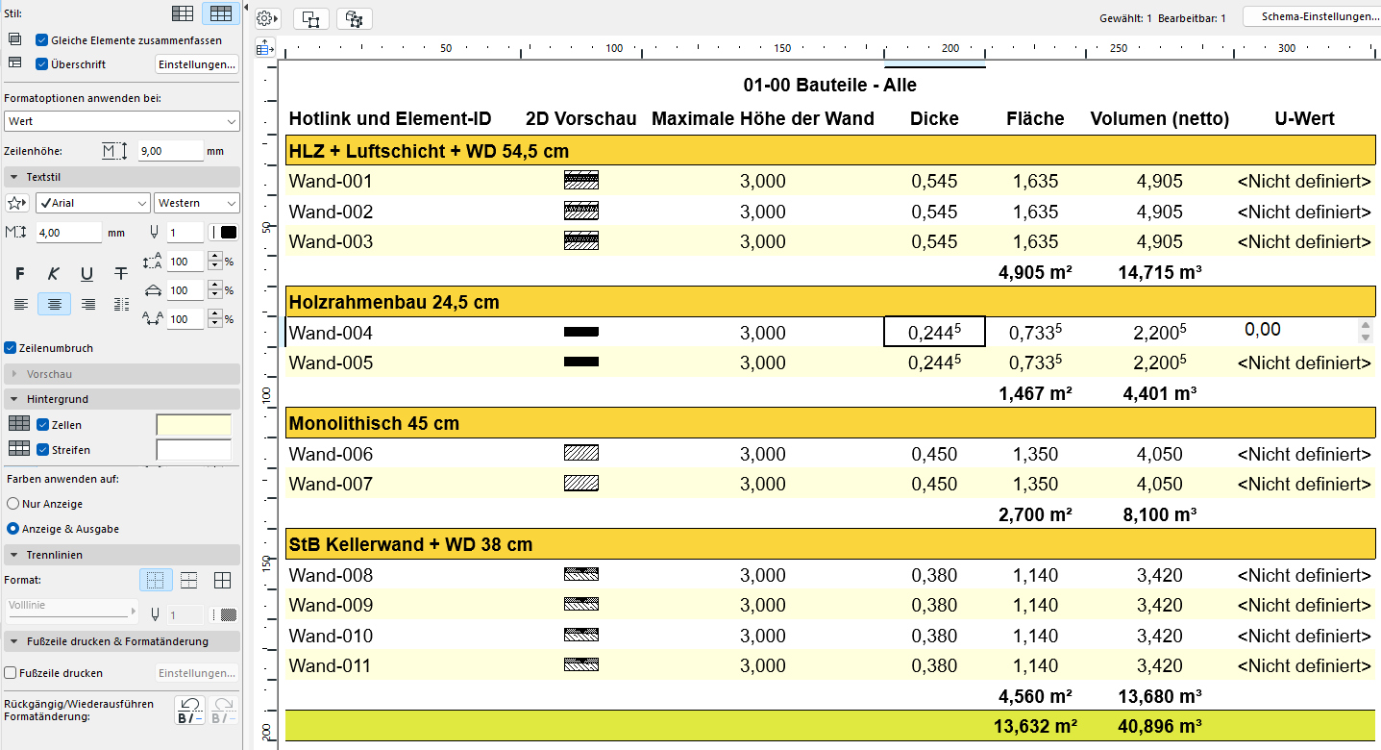Click Einstellungen button next to Überschrift
The height and width of the screenshot is (750, 1381).
pyautogui.click(x=196, y=64)
